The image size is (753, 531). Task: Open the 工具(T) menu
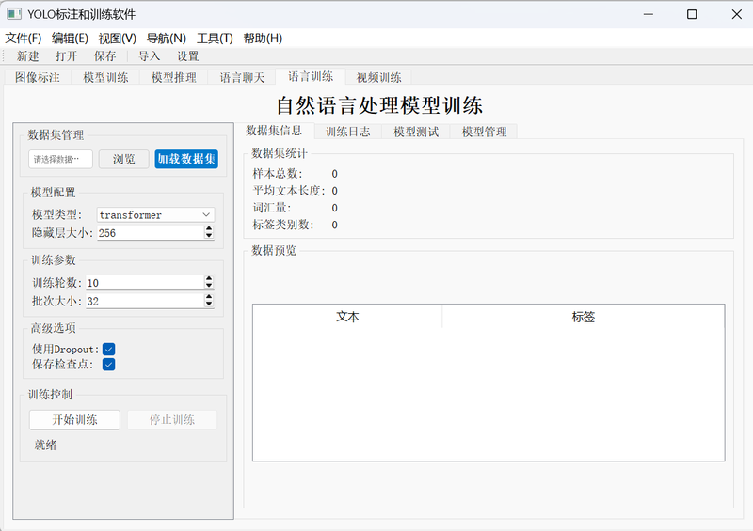tap(215, 39)
